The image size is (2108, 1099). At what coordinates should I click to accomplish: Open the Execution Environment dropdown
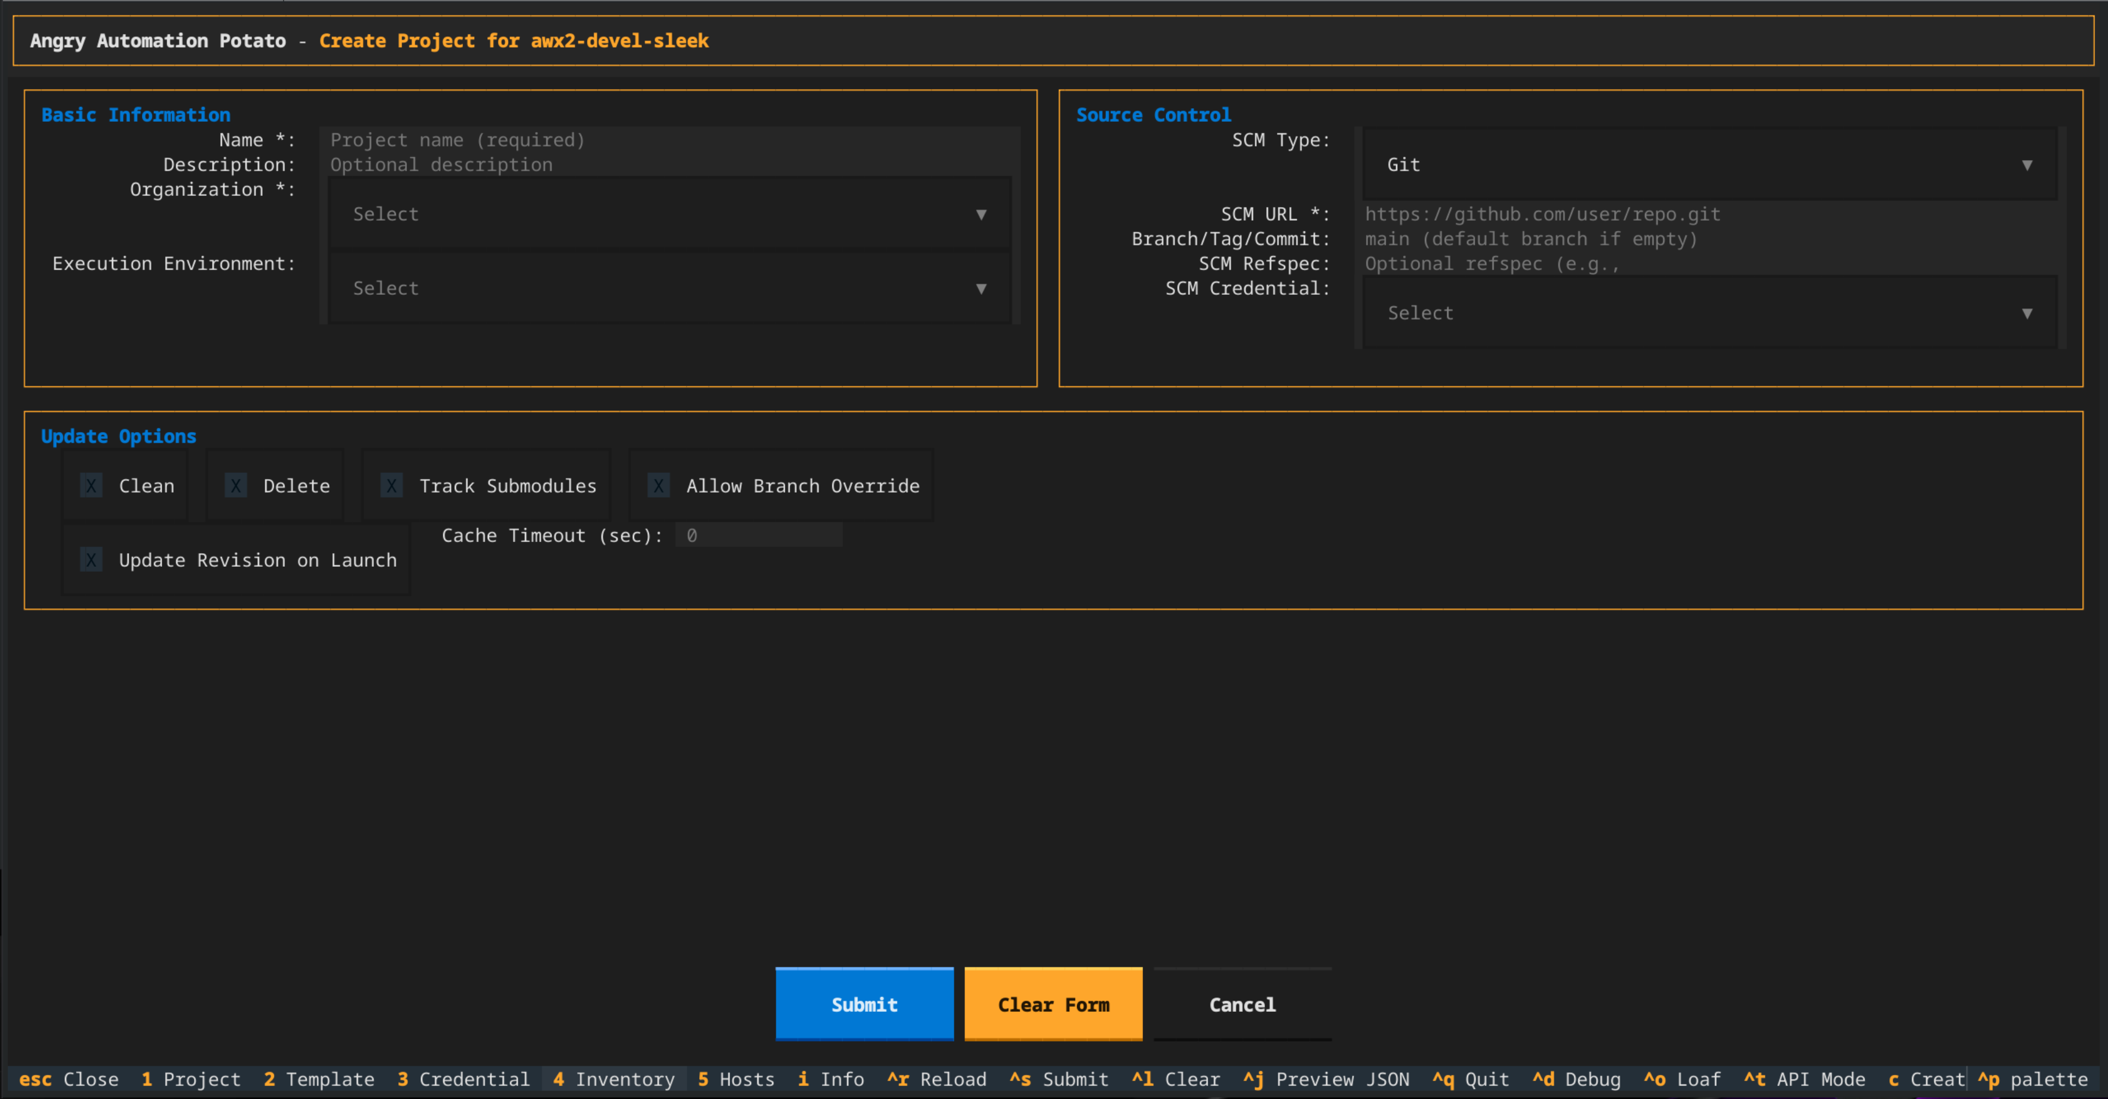tap(670, 288)
